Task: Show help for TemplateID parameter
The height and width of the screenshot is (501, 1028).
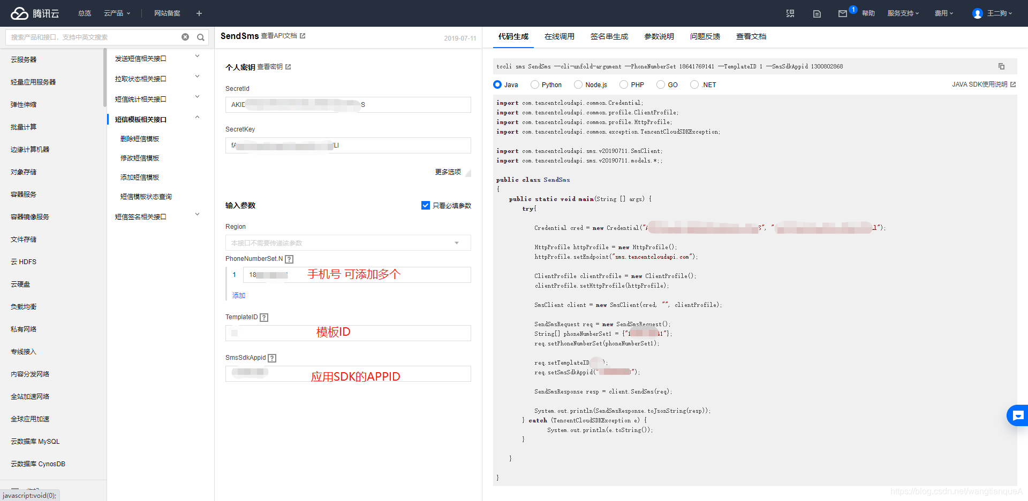Action: (264, 318)
